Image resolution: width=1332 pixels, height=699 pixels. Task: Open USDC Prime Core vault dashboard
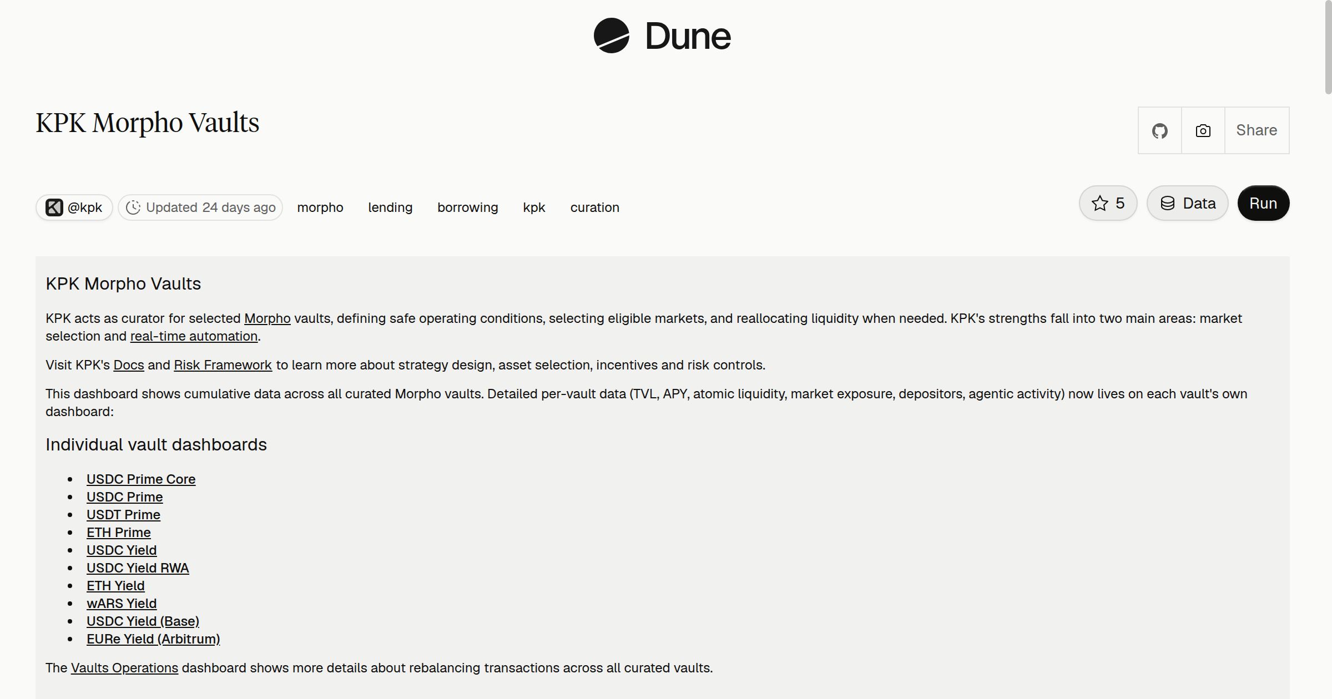[141, 479]
